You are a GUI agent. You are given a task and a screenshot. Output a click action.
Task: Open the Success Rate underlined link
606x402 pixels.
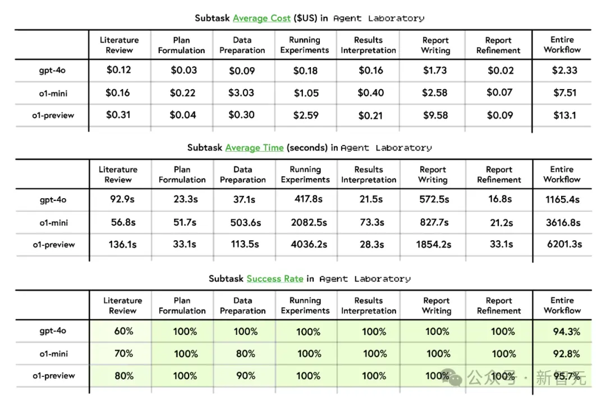(275, 279)
